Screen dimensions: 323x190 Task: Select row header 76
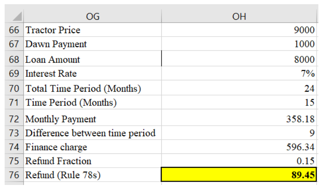[14, 175]
